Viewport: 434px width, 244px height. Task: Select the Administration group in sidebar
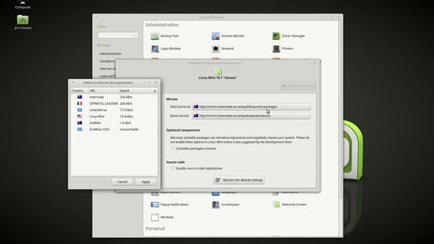coord(111,54)
